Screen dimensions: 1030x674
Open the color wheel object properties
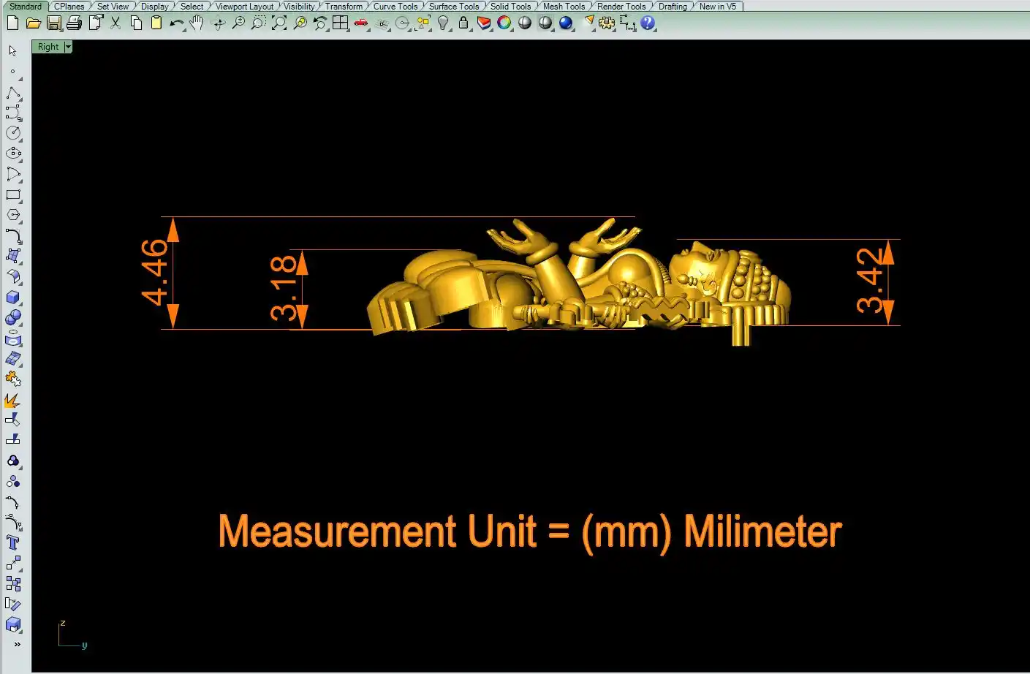click(x=504, y=23)
